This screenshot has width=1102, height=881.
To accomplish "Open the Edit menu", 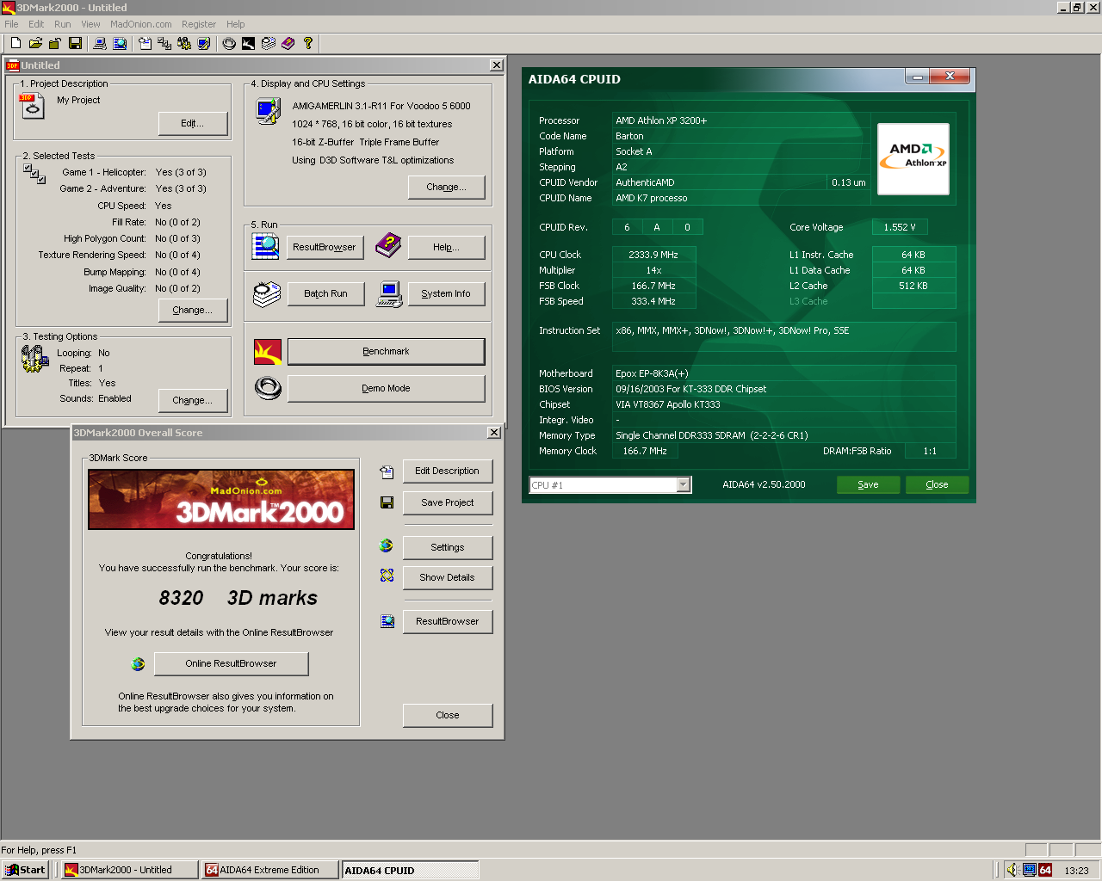I will (x=36, y=24).
